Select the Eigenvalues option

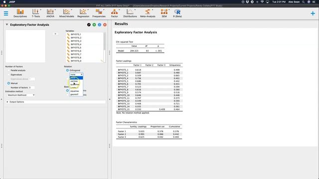click(14, 75)
